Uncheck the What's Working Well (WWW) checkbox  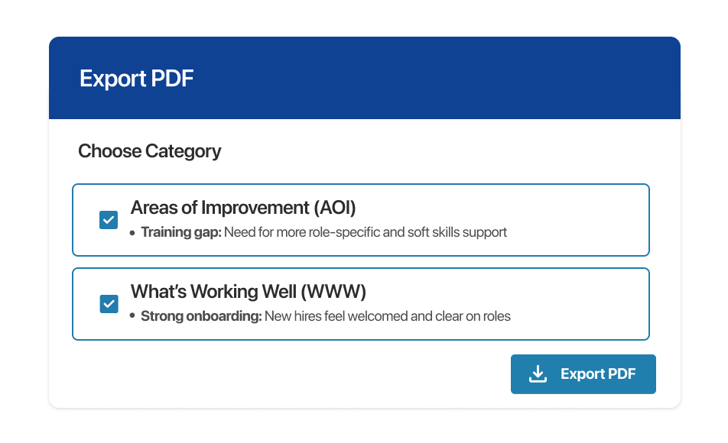click(x=109, y=304)
